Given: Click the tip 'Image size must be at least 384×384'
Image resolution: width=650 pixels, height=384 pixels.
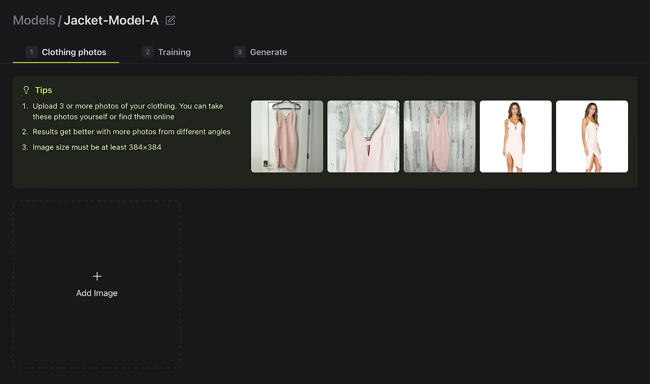Looking at the screenshot, I should pos(97,147).
